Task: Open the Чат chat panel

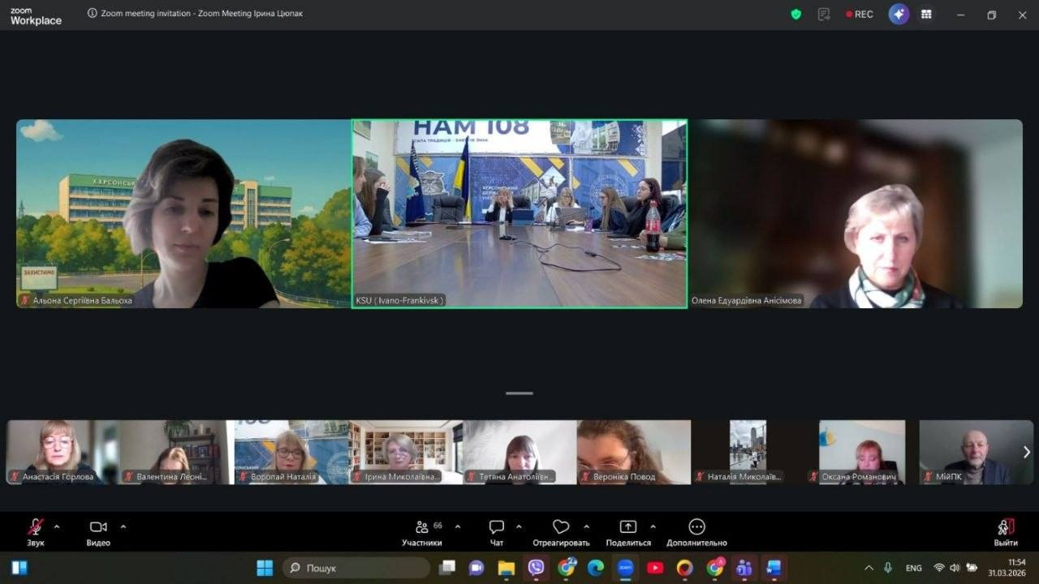Action: [x=497, y=532]
